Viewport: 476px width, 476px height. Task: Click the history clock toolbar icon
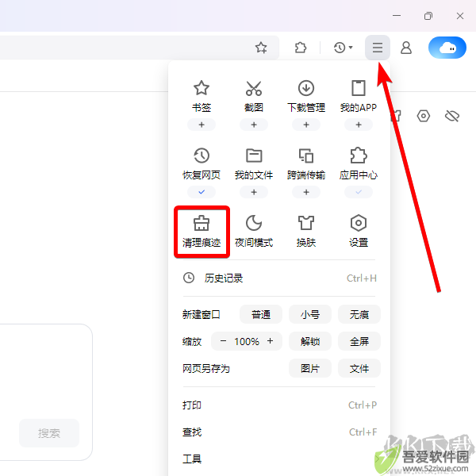coord(340,48)
